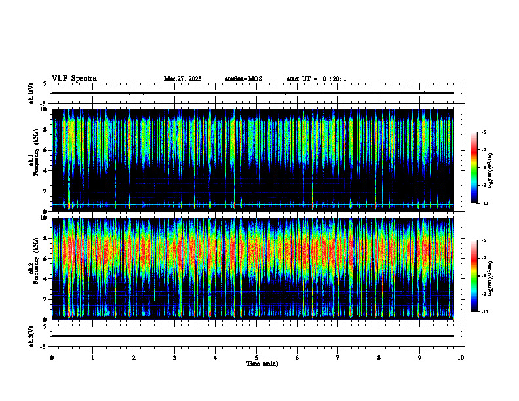Click the time axis tick label "9"
519x401 pixels.
pos(419,358)
